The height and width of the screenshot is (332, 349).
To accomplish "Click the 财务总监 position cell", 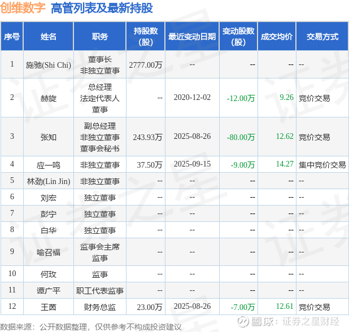I will click(100, 307).
